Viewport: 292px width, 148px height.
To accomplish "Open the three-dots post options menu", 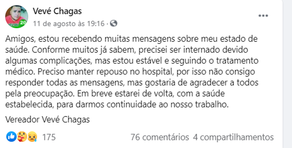I will point(263,16).
